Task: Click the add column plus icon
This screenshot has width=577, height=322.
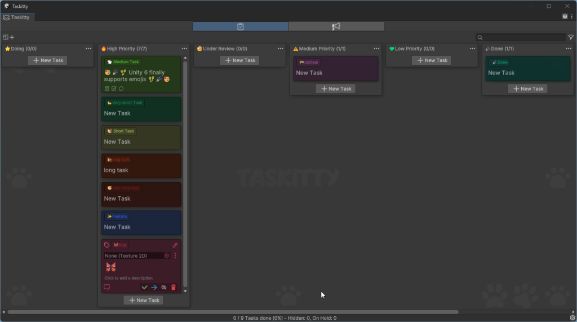Action: click(12, 38)
